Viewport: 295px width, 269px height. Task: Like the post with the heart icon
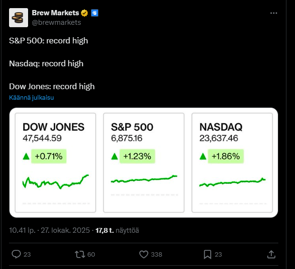144,254
